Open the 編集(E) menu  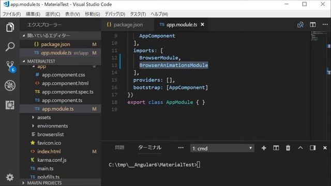coord(33,14)
